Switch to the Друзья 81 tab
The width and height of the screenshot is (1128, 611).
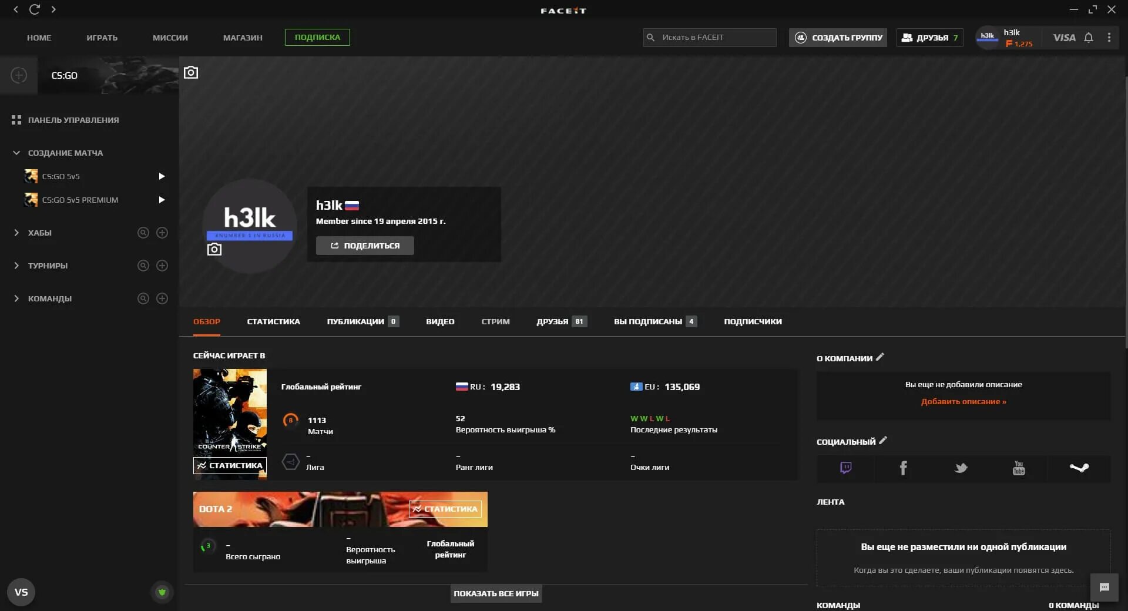coord(561,321)
